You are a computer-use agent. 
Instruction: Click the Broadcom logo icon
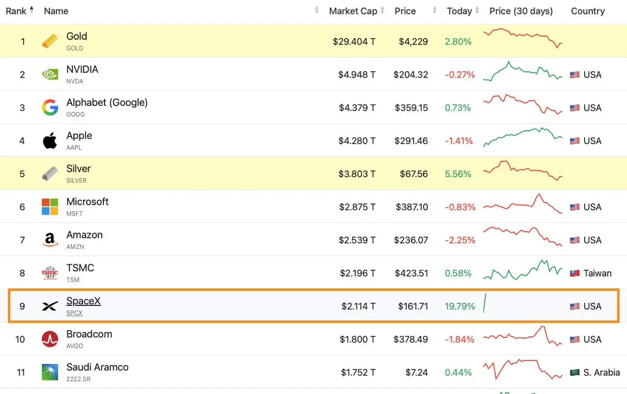tap(50, 339)
